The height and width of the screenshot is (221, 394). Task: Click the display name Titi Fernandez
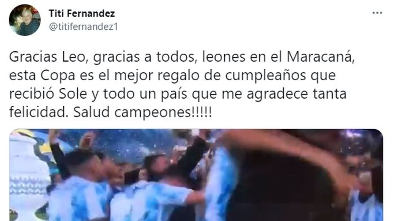point(82,14)
